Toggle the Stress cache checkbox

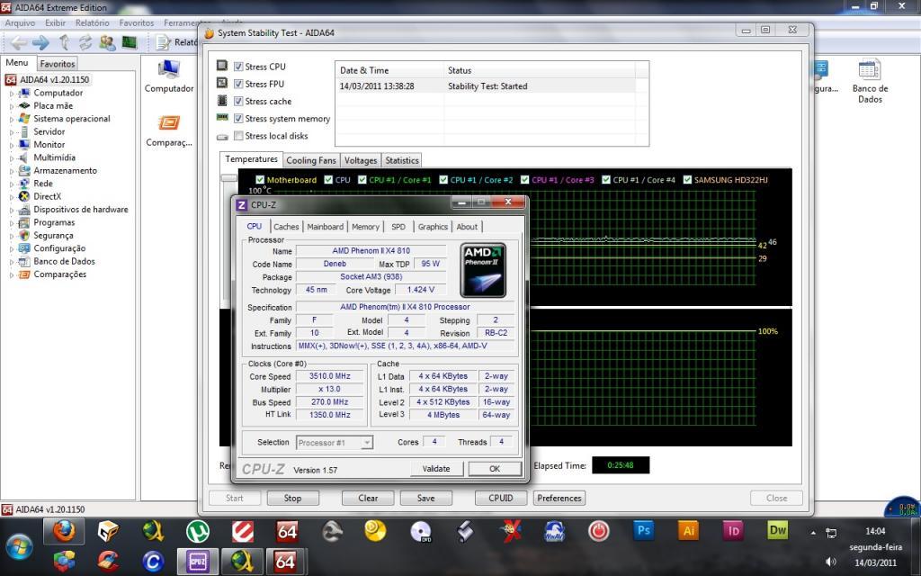pos(238,101)
